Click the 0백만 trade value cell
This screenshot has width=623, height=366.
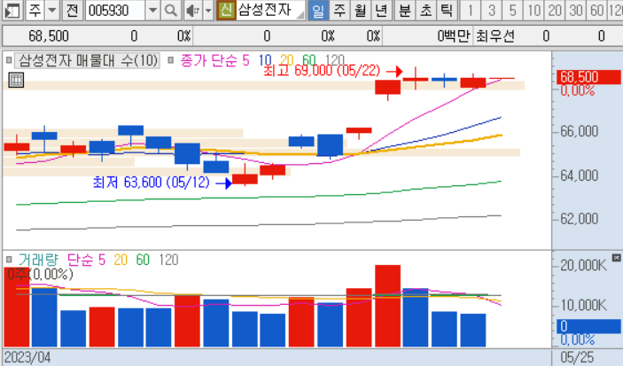(454, 36)
